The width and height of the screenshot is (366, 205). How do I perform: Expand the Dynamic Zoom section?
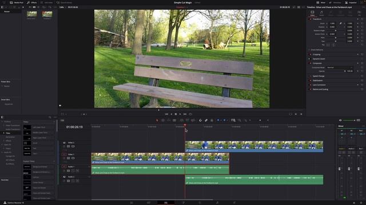(319, 59)
